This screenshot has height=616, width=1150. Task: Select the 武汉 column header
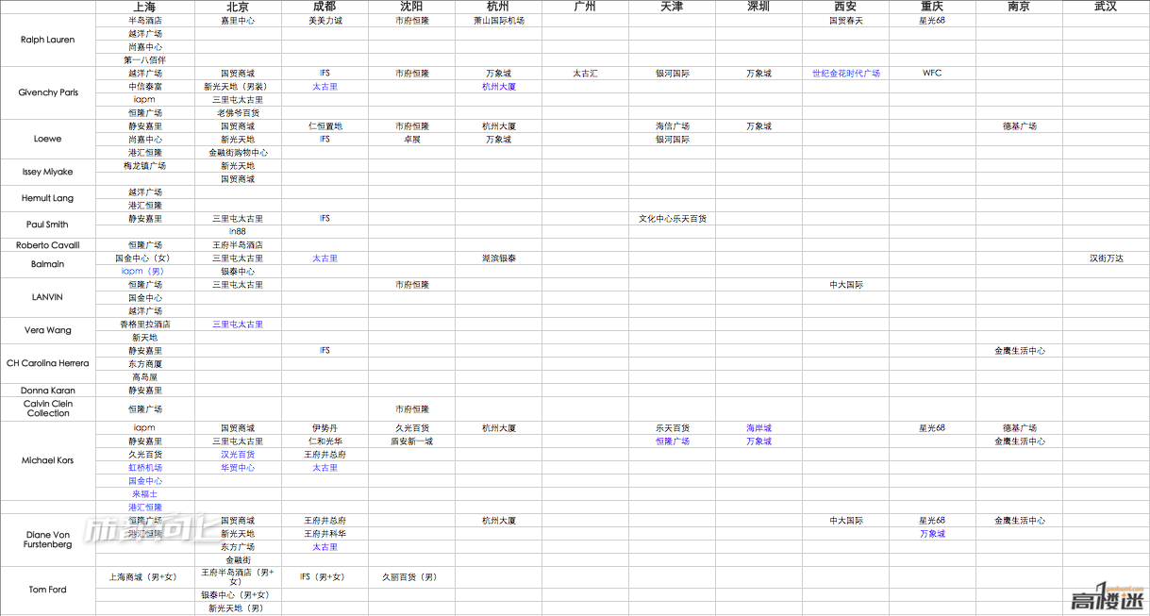pos(1106,7)
